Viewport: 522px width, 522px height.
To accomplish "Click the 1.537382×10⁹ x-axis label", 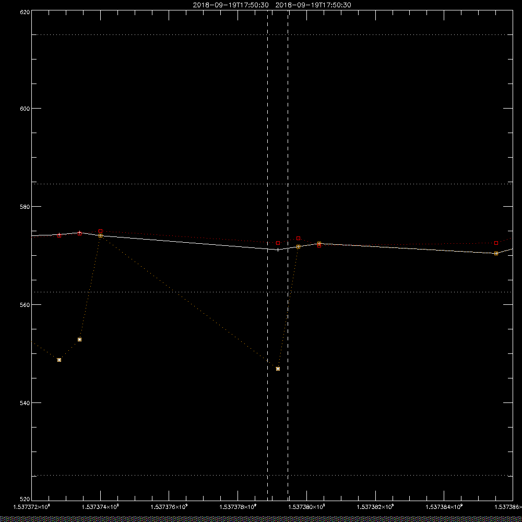I will (375, 507).
